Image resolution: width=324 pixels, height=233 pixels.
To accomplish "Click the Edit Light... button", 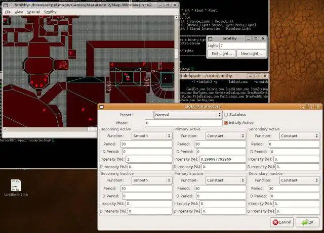I will click(222, 54).
